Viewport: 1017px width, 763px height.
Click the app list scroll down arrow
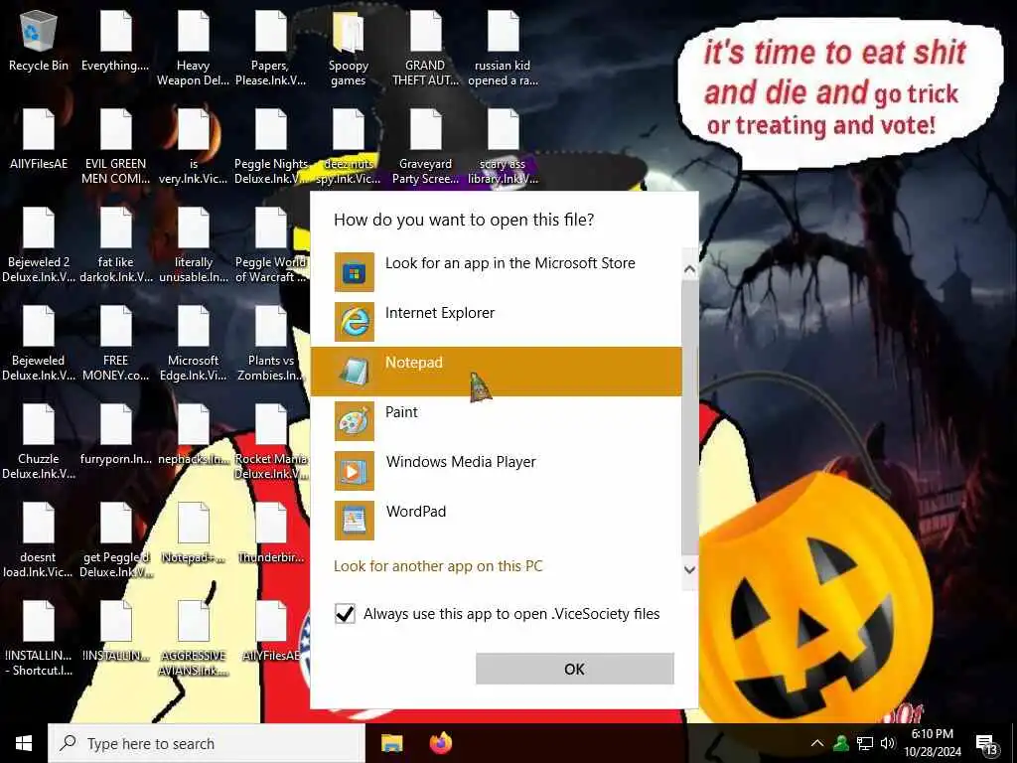689,569
